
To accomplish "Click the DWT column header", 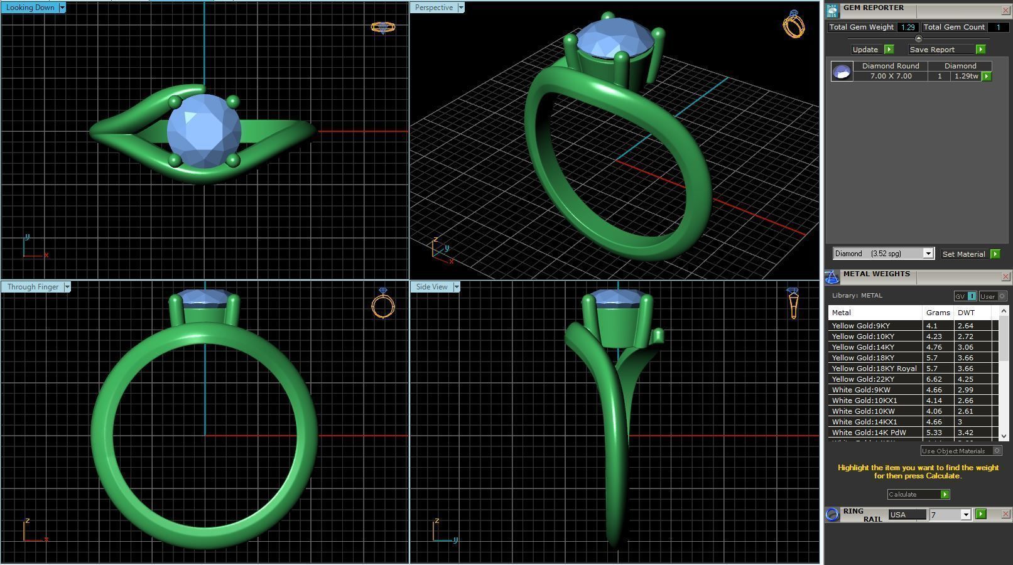I will coord(973,313).
